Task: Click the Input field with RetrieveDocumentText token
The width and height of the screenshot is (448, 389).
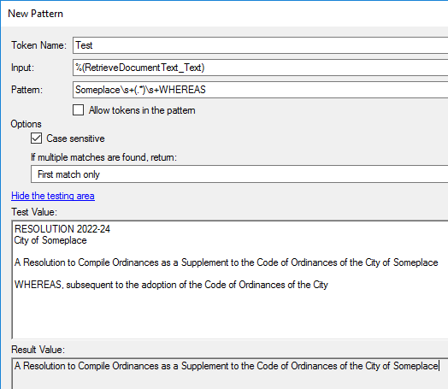Action: pyautogui.click(x=260, y=68)
